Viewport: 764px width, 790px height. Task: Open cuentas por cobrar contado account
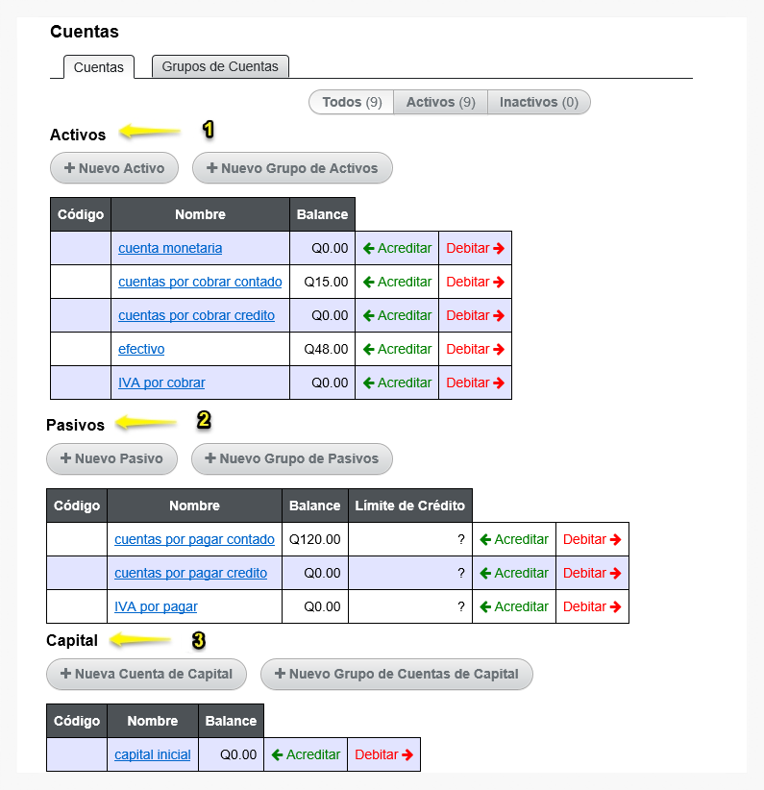(200, 283)
